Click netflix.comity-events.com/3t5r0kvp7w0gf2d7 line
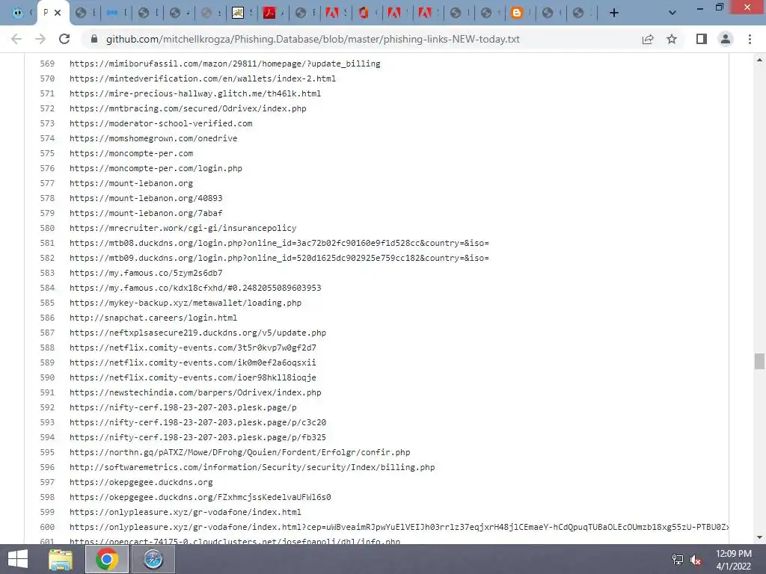 tap(193, 348)
